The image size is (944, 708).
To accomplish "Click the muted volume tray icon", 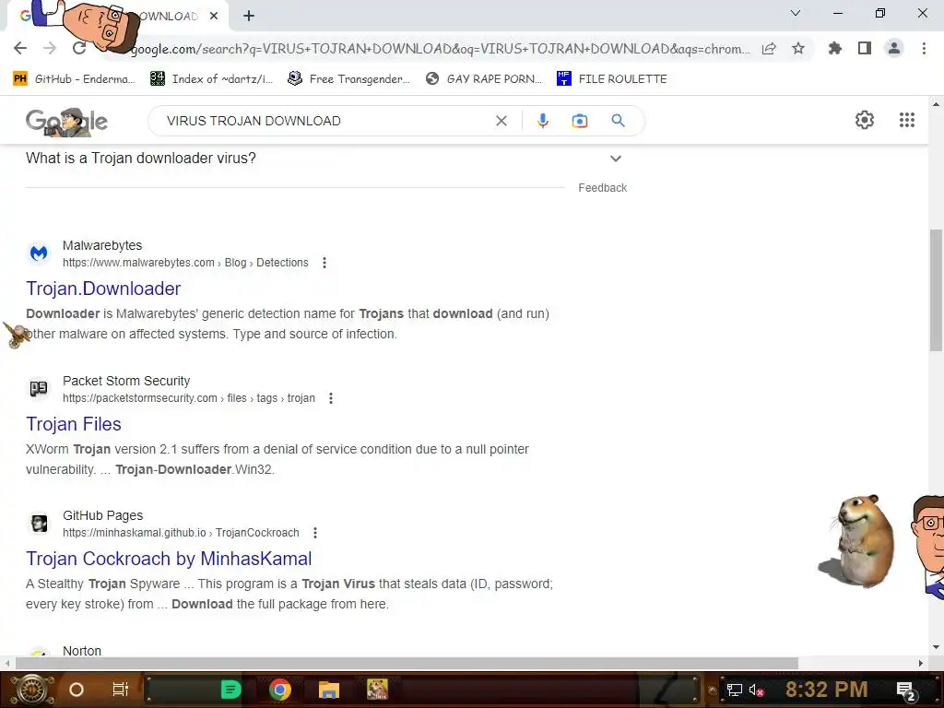I will [x=756, y=690].
